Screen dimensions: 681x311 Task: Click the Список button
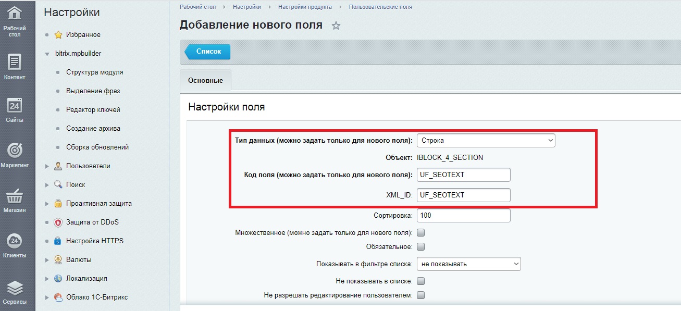[x=208, y=52]
